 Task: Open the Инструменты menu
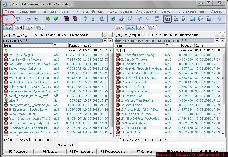click(x=146, y=11)
